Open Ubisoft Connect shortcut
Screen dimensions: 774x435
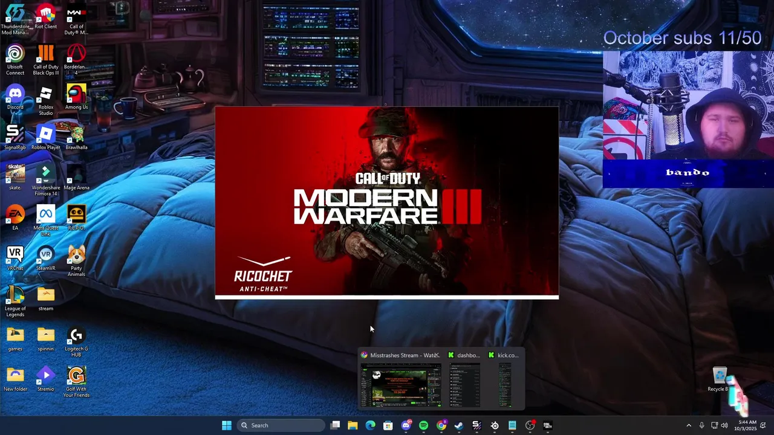15,60
